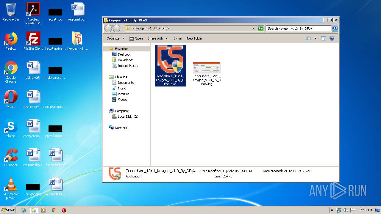Click Open in the toolbar
The height and width of the screenshot is (214, 381).
[136, 38]
